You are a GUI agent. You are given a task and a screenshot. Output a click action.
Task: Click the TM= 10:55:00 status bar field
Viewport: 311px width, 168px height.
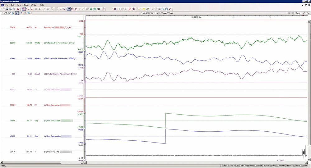251,166
